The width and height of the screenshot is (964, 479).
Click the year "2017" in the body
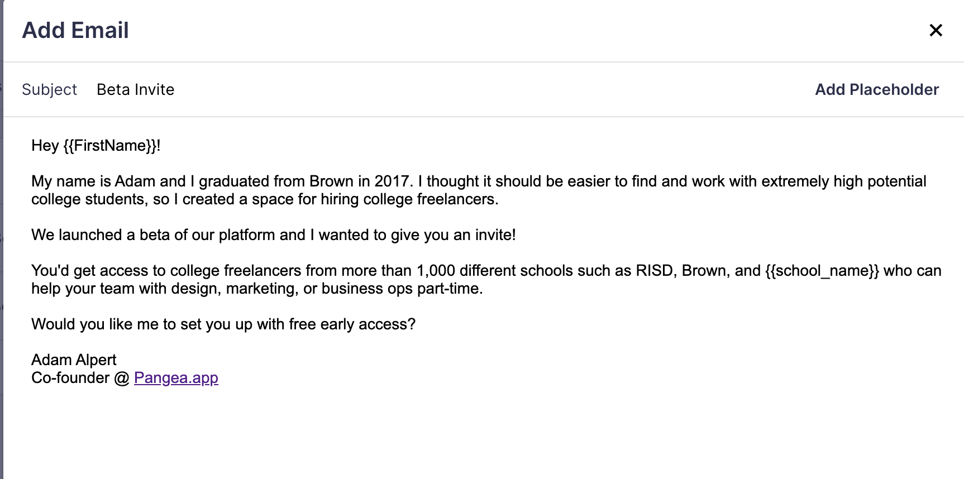pos(393,181)
